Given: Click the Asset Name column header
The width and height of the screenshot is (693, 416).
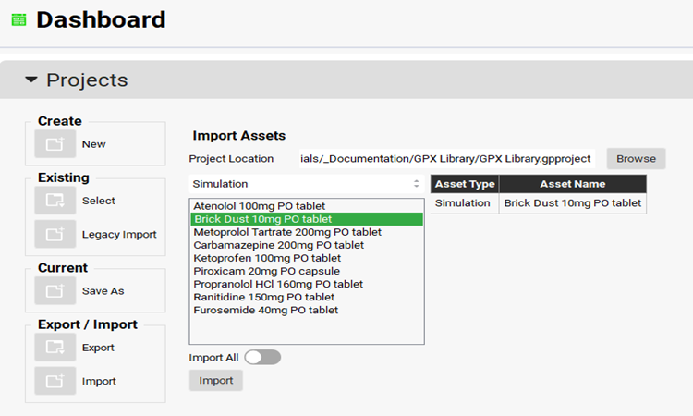Looking at the screenshot, I should [x=572, y=184].
